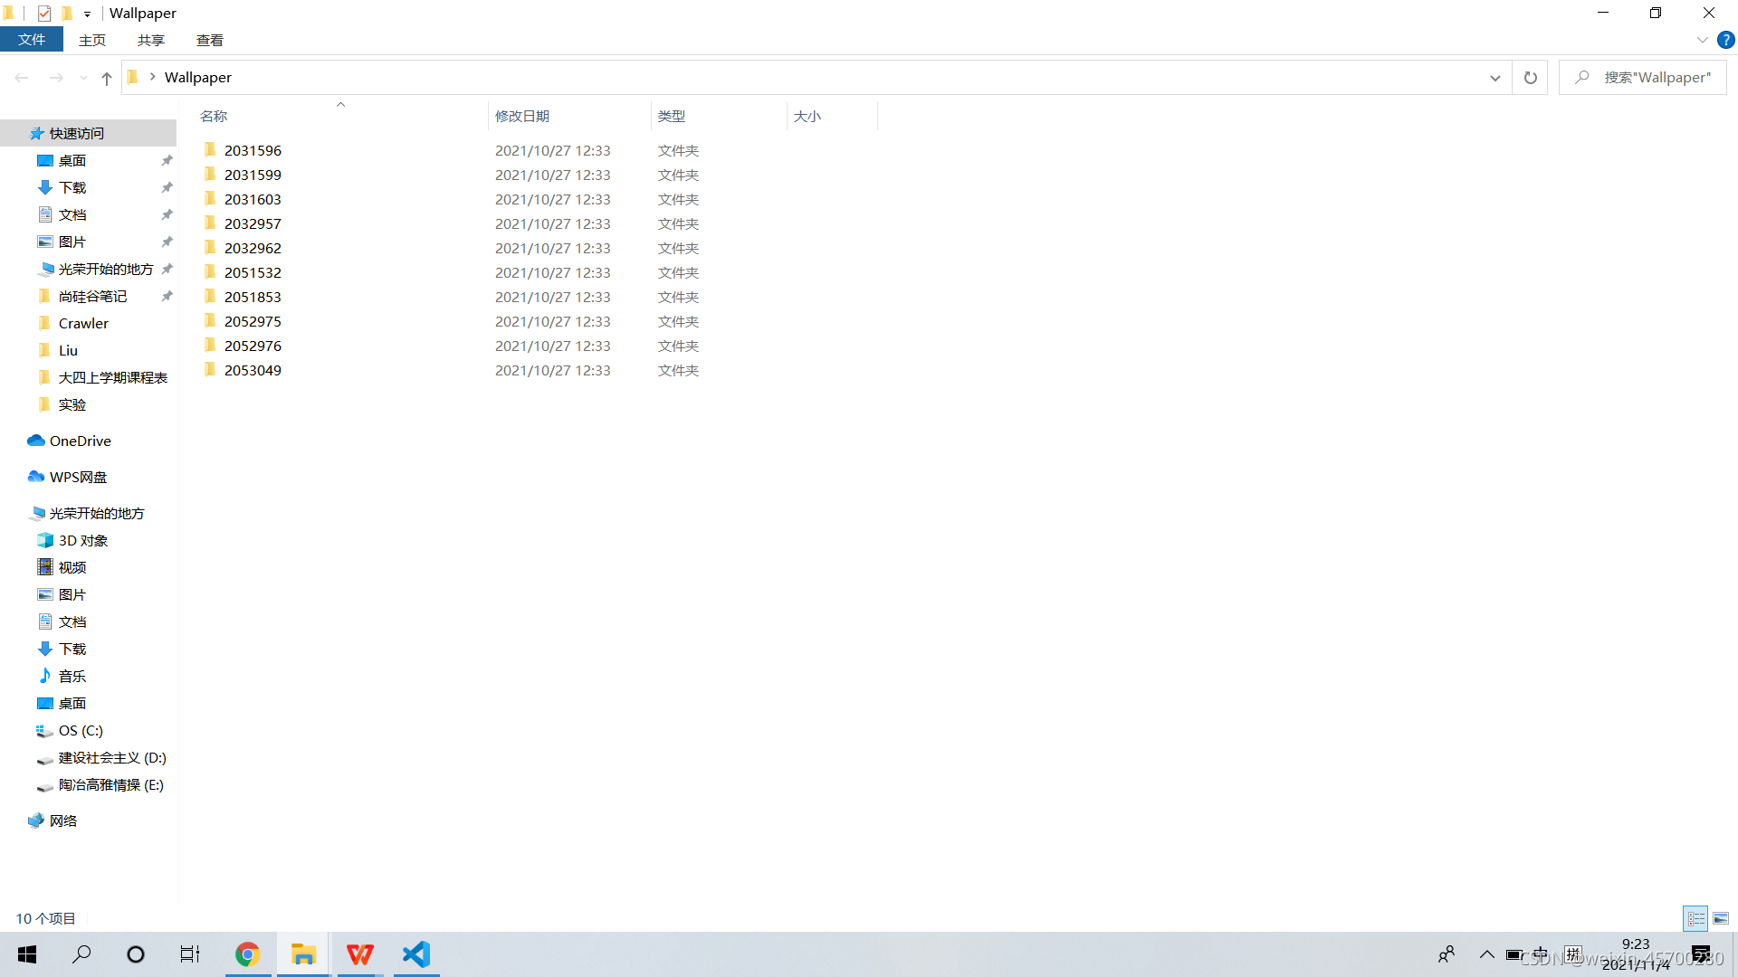Viewport: 1738px width, 977px height.
Task: Select folder 2053049
Action: pyautogui.click(x=253, y=370)
